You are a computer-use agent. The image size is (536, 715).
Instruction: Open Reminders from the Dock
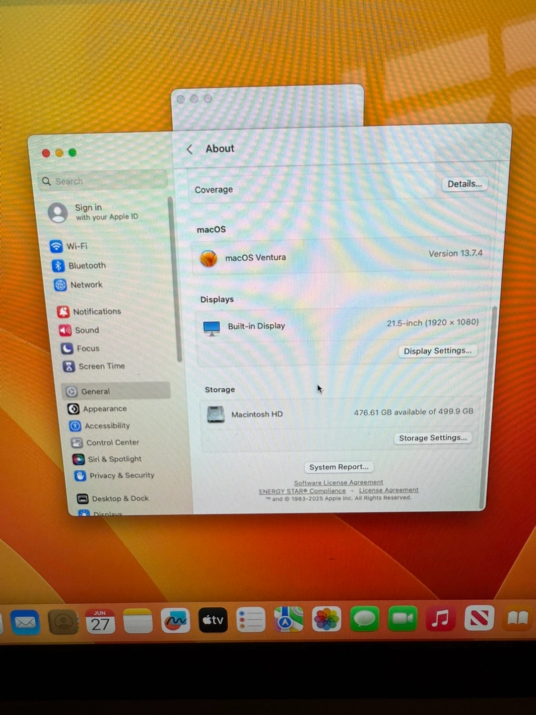(251, 620)
